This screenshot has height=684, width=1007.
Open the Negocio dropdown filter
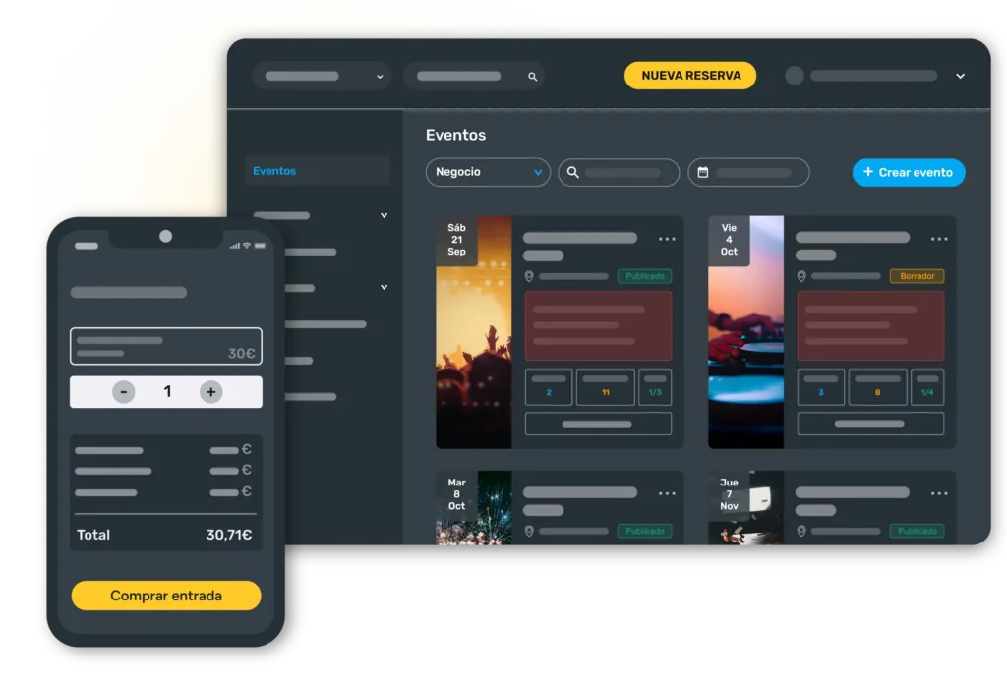point(488,173)
